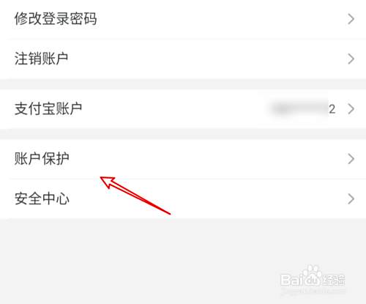The height and width of the screenshot is (304, 366).
Task: Go to 账户保护 settings
Action: (x=183, y=159)
